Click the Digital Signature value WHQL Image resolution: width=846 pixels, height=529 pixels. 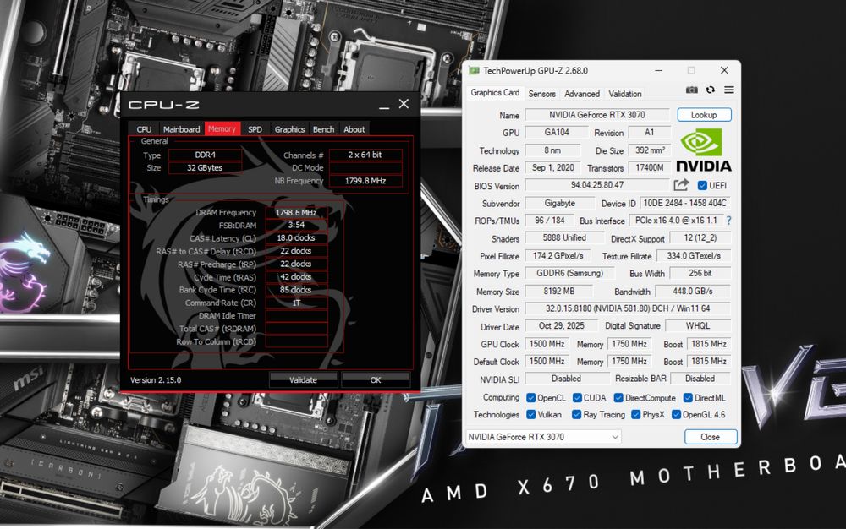pos(698,326)
